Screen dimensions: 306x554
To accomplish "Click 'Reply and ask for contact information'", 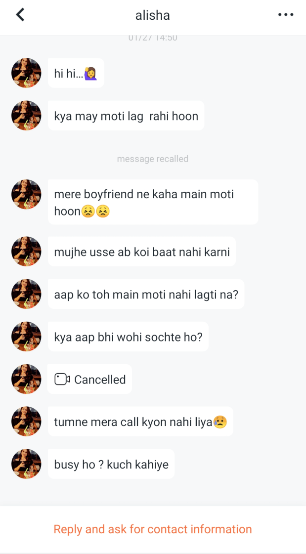I will 153,529.
